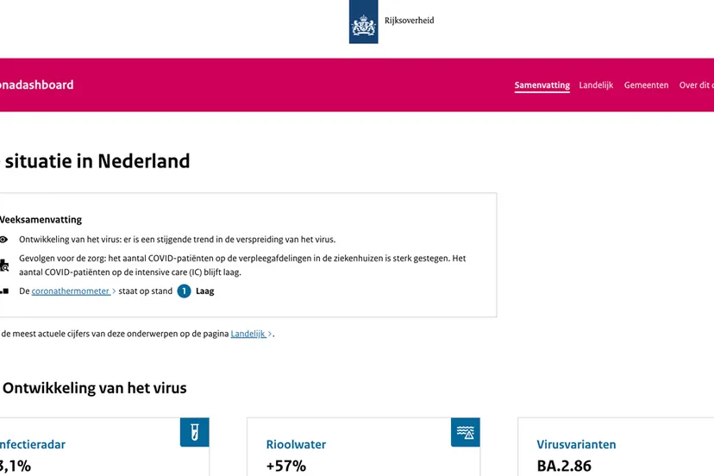Follow the coronathermometer link
Viewport: 714px width, 476px height.
click(71, 291)
